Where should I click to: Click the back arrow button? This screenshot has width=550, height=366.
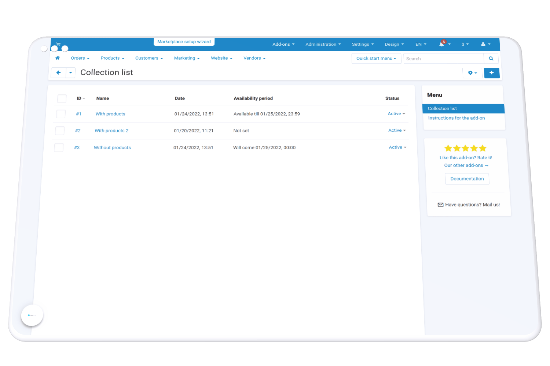point(58,72)
